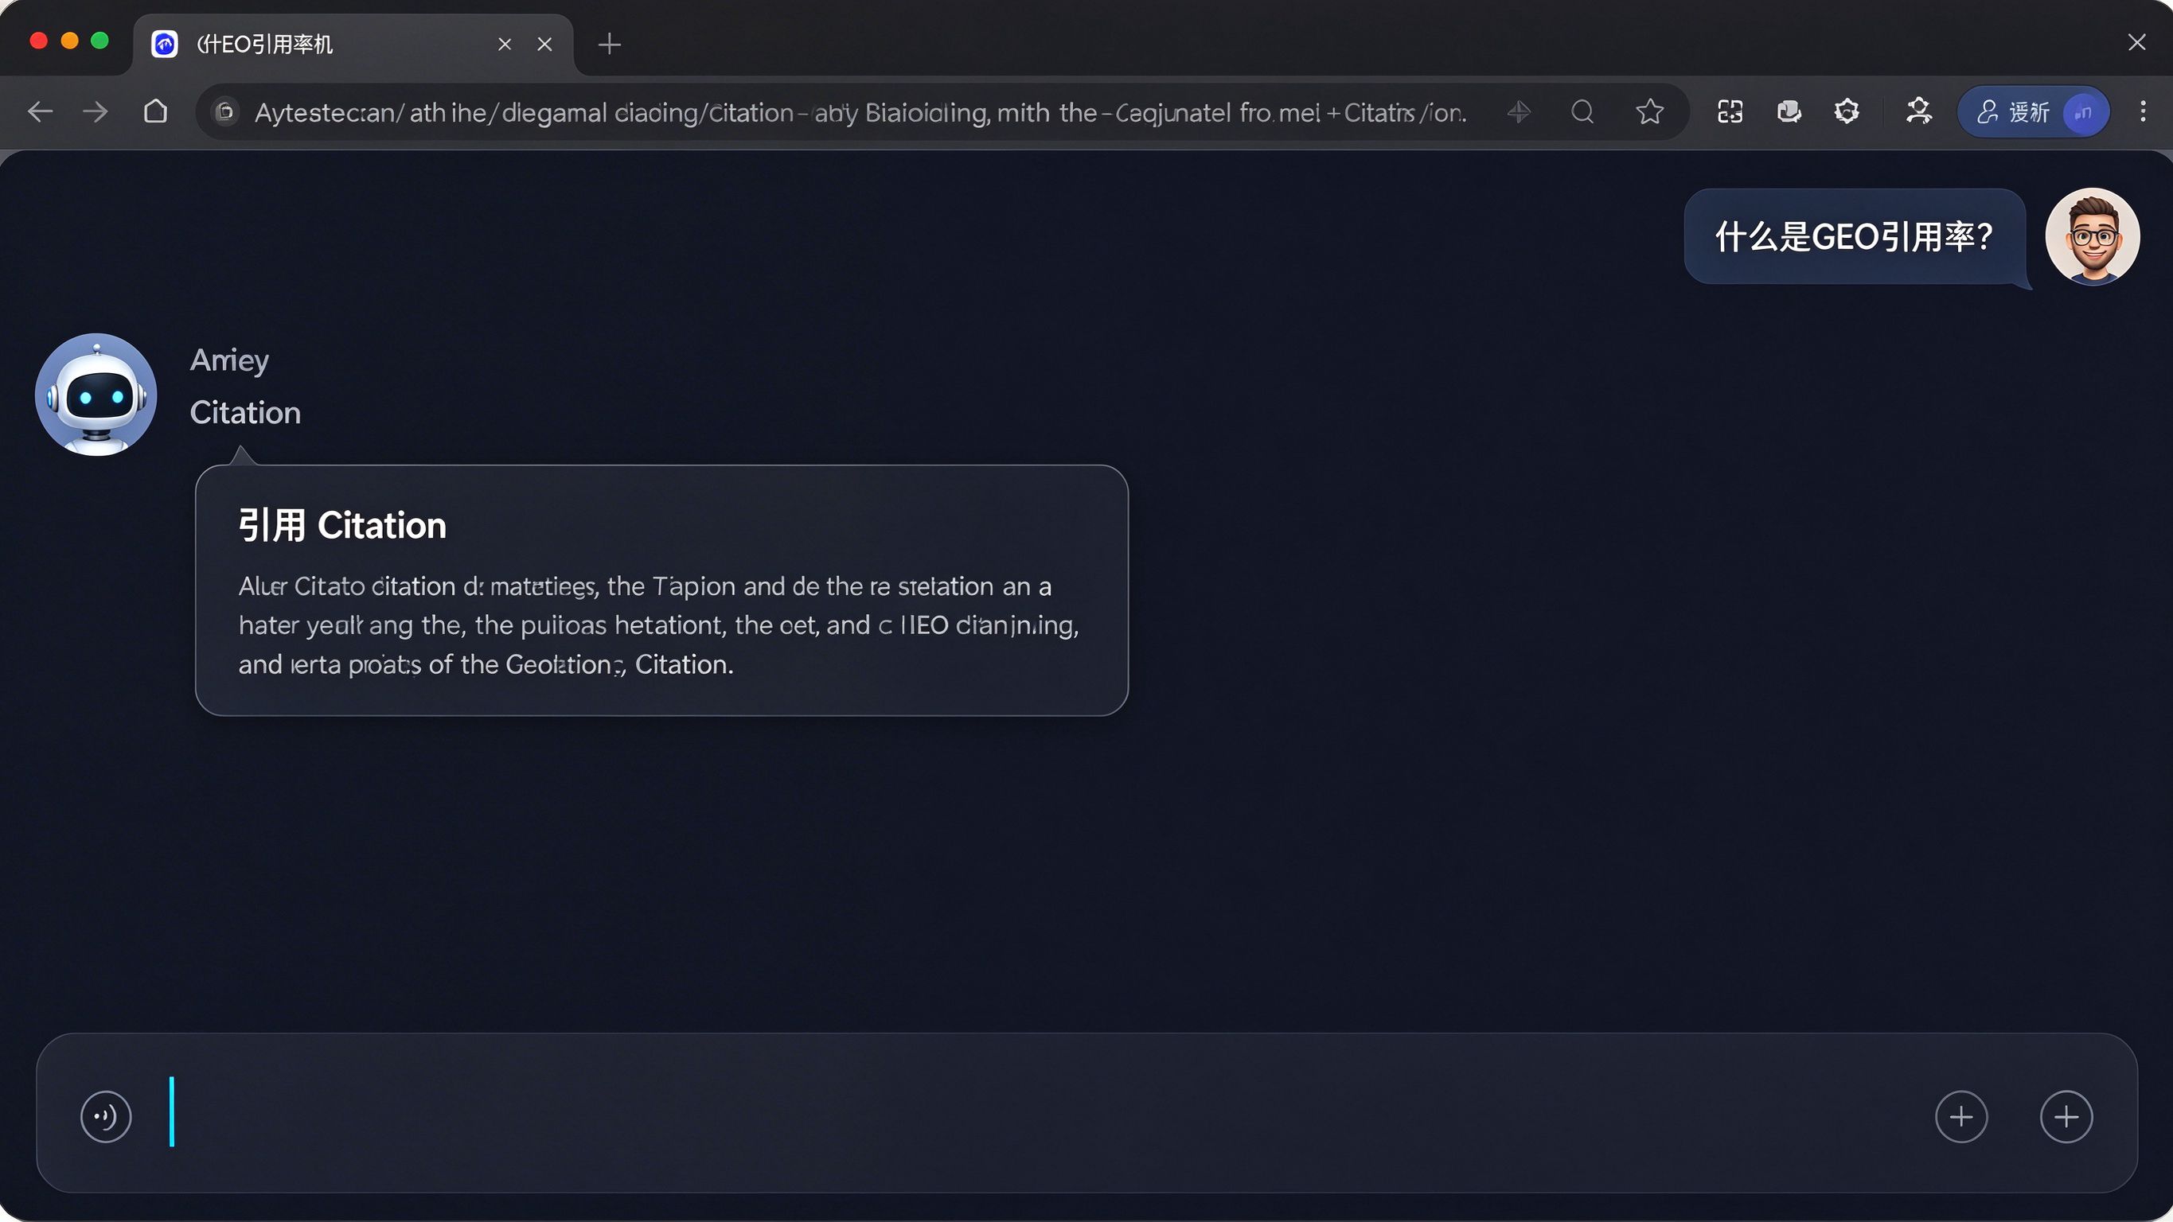Click the Amey assistant name label
Viewport: 2173px width, 1222px height.
[x=229, y=361]
